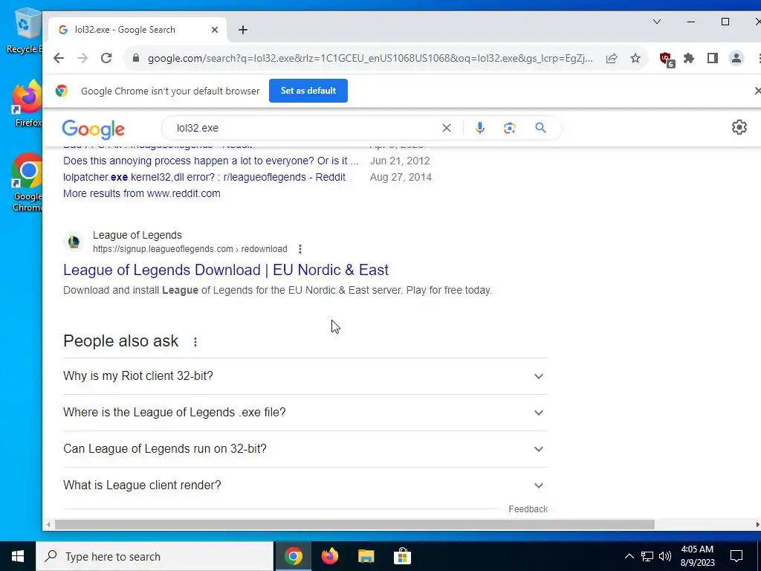
Task: Search by image with Google Lens
Action: 509,128
